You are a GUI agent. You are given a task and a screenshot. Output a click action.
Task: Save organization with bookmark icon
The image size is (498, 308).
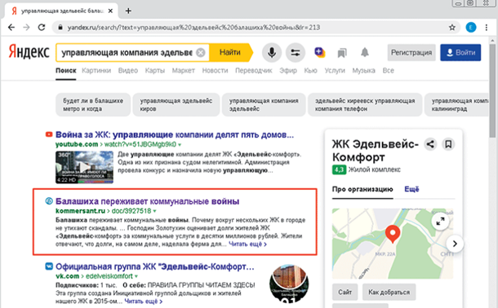click(448, 144)
